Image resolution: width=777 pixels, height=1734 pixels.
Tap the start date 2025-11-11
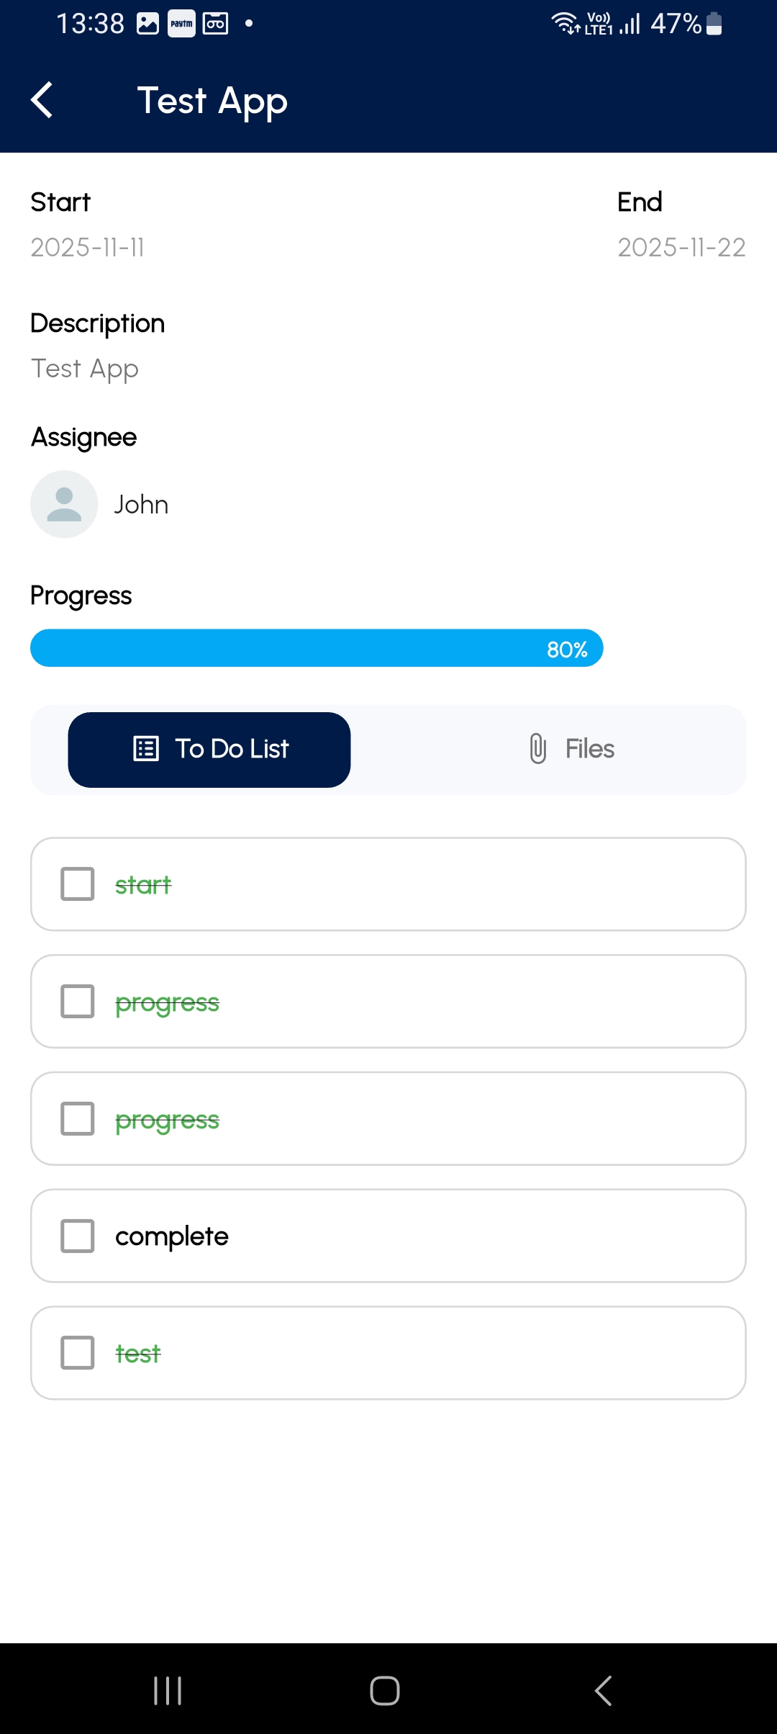click(88, 248)
